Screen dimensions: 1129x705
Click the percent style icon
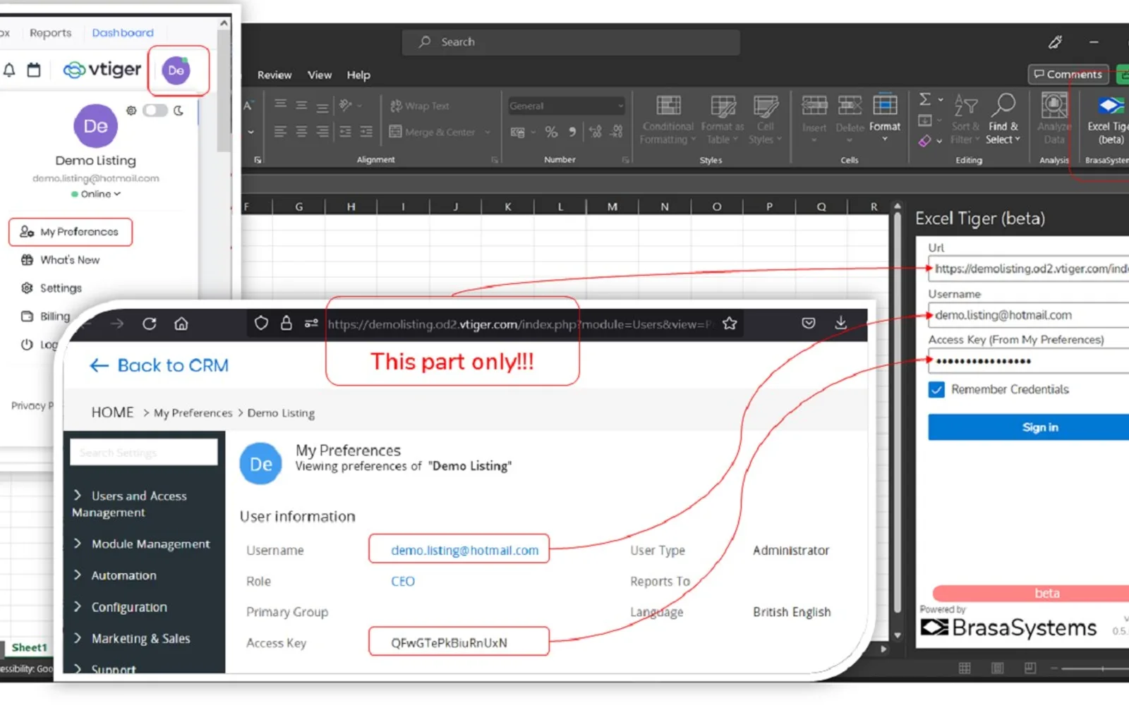coord(551,132)
